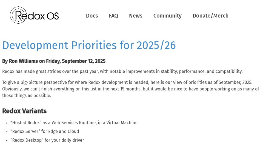Screen dimensions: 263x148
Task: Go to the News section
Action: pos(136,16)
